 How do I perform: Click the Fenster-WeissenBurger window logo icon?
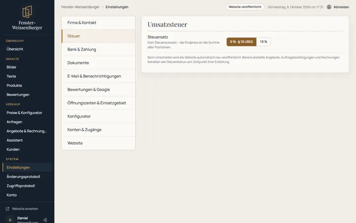[x=27, y=11]
